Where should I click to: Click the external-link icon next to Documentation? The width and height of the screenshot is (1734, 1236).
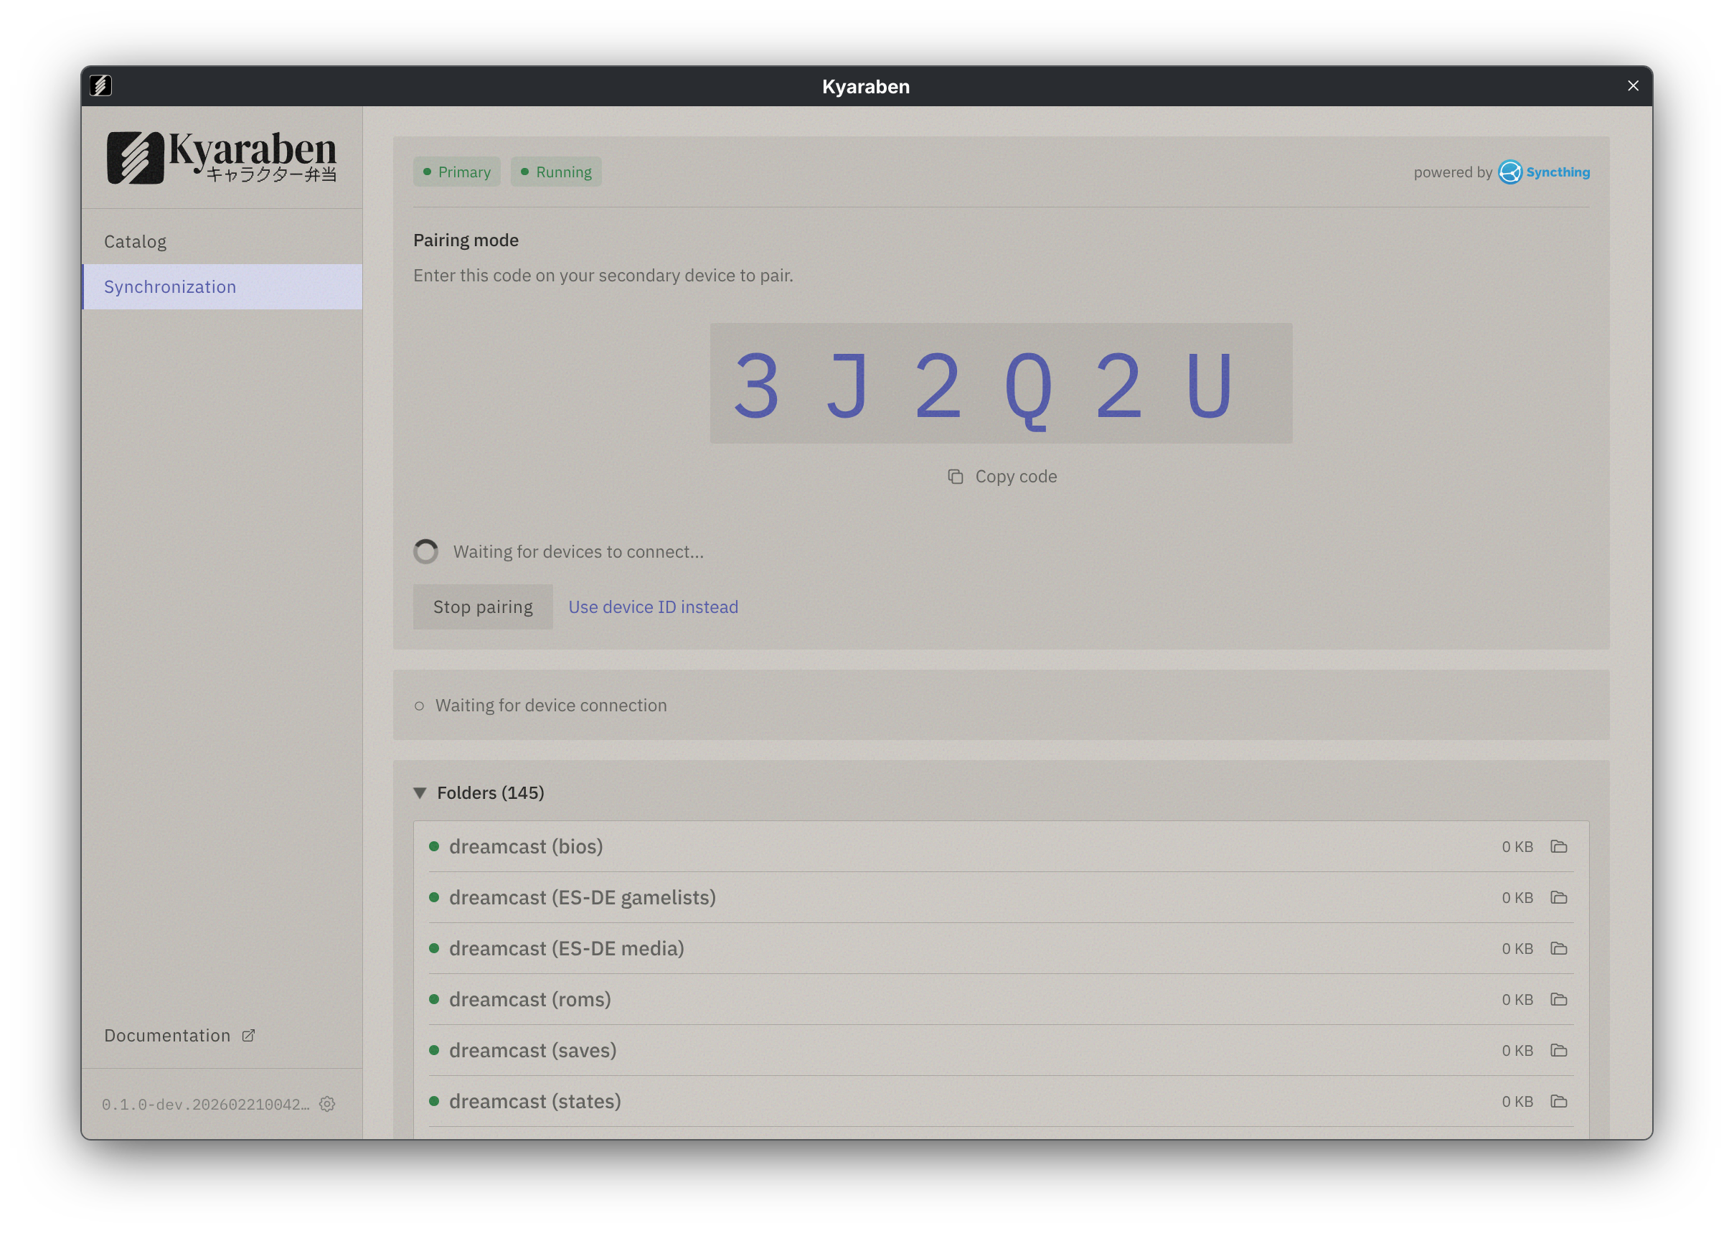[x=248, y=1035]
